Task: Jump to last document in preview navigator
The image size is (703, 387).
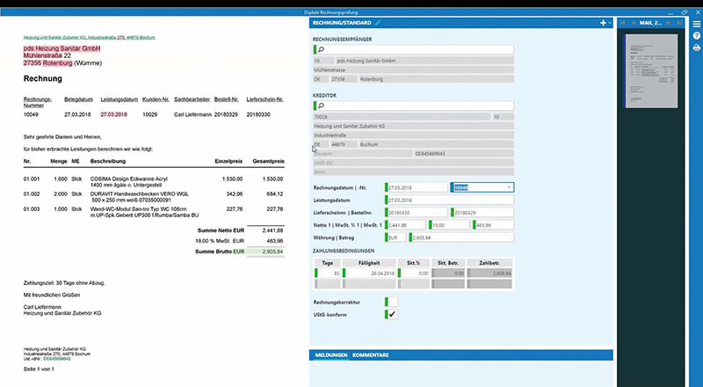Action: coord(679,23)
